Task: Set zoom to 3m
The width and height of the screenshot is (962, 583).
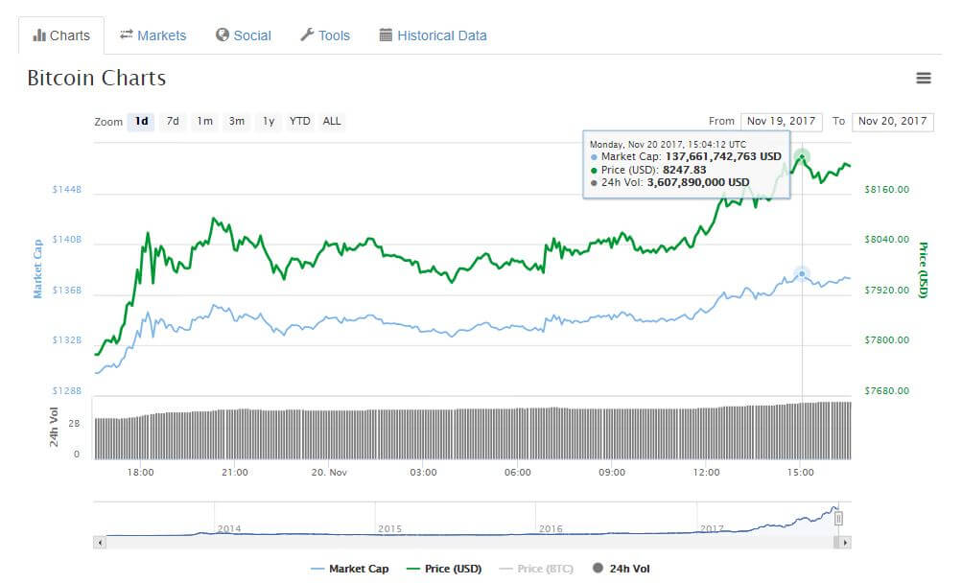Action: click(237, 122)
